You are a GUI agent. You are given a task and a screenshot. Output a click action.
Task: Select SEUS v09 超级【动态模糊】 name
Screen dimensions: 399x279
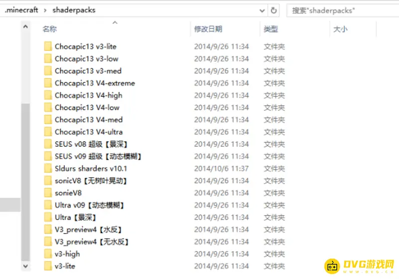coord(98,157)
